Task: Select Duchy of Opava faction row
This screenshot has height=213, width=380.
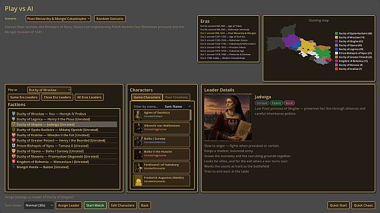Action: (64, 151)
